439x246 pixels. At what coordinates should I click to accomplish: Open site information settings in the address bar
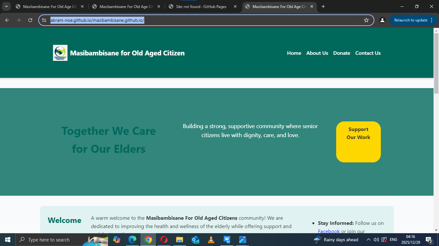[44, 20]
